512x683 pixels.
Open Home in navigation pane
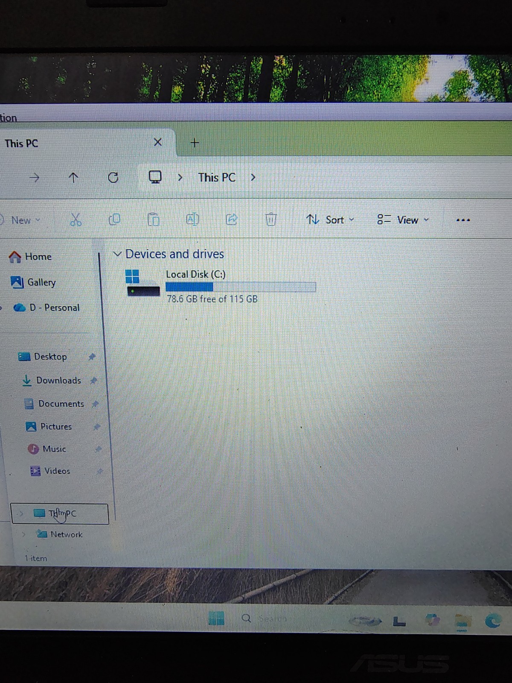tap(30, 257)
